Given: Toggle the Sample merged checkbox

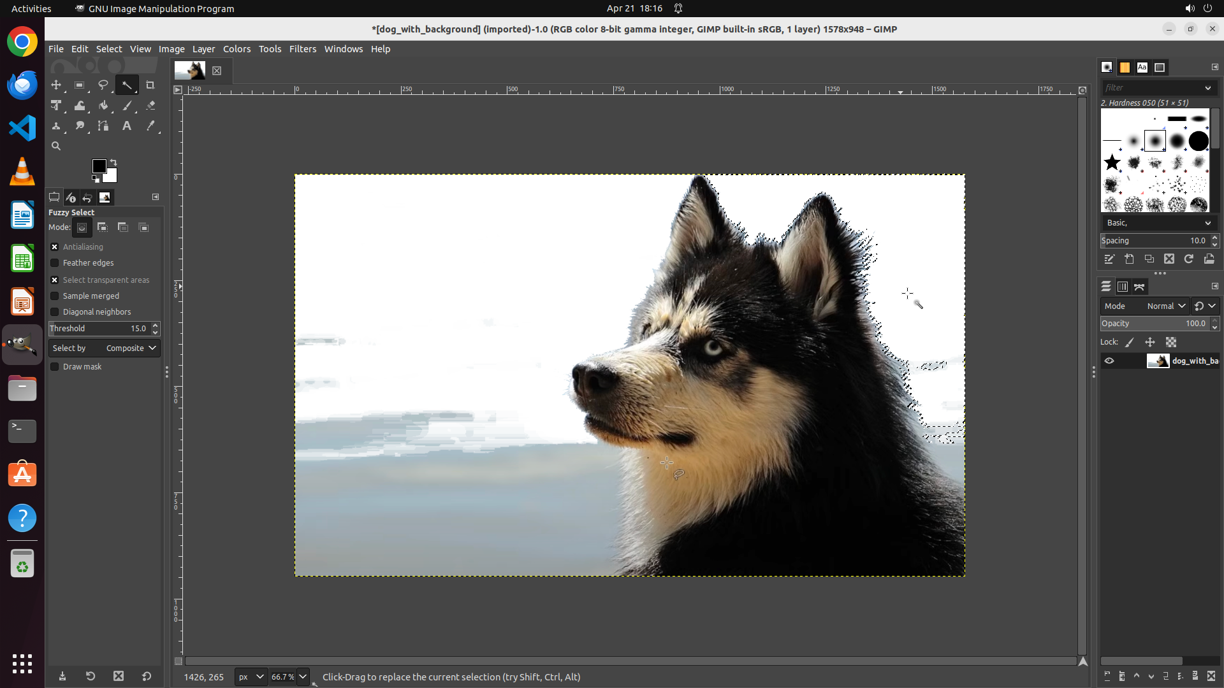Looking at the screenshot, I should (x=55, y=296).
